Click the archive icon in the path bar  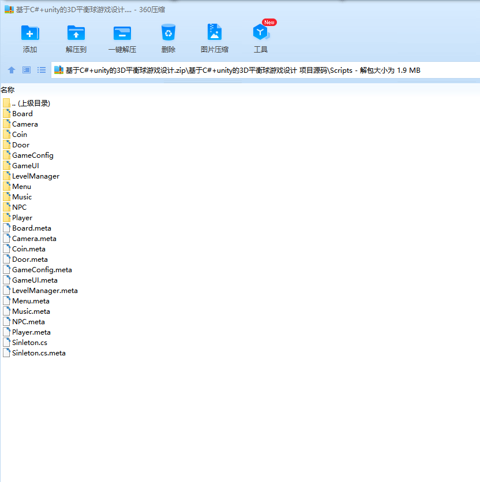[59, 70]
